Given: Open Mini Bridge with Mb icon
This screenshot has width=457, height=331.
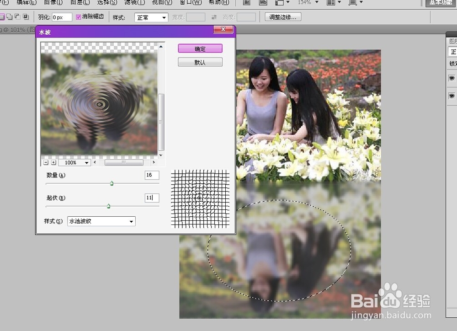Looking at the screenshot, I should [x=263, y=2].
